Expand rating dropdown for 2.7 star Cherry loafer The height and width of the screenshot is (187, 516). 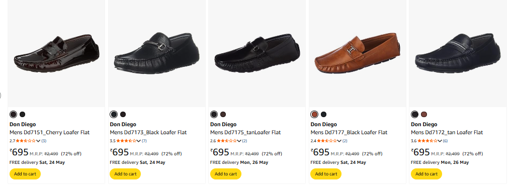[x=38, y=141]
